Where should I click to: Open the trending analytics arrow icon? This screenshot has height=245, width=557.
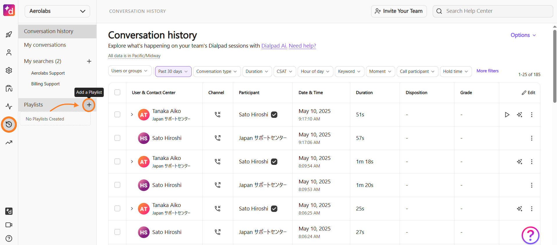pos(9,143)
